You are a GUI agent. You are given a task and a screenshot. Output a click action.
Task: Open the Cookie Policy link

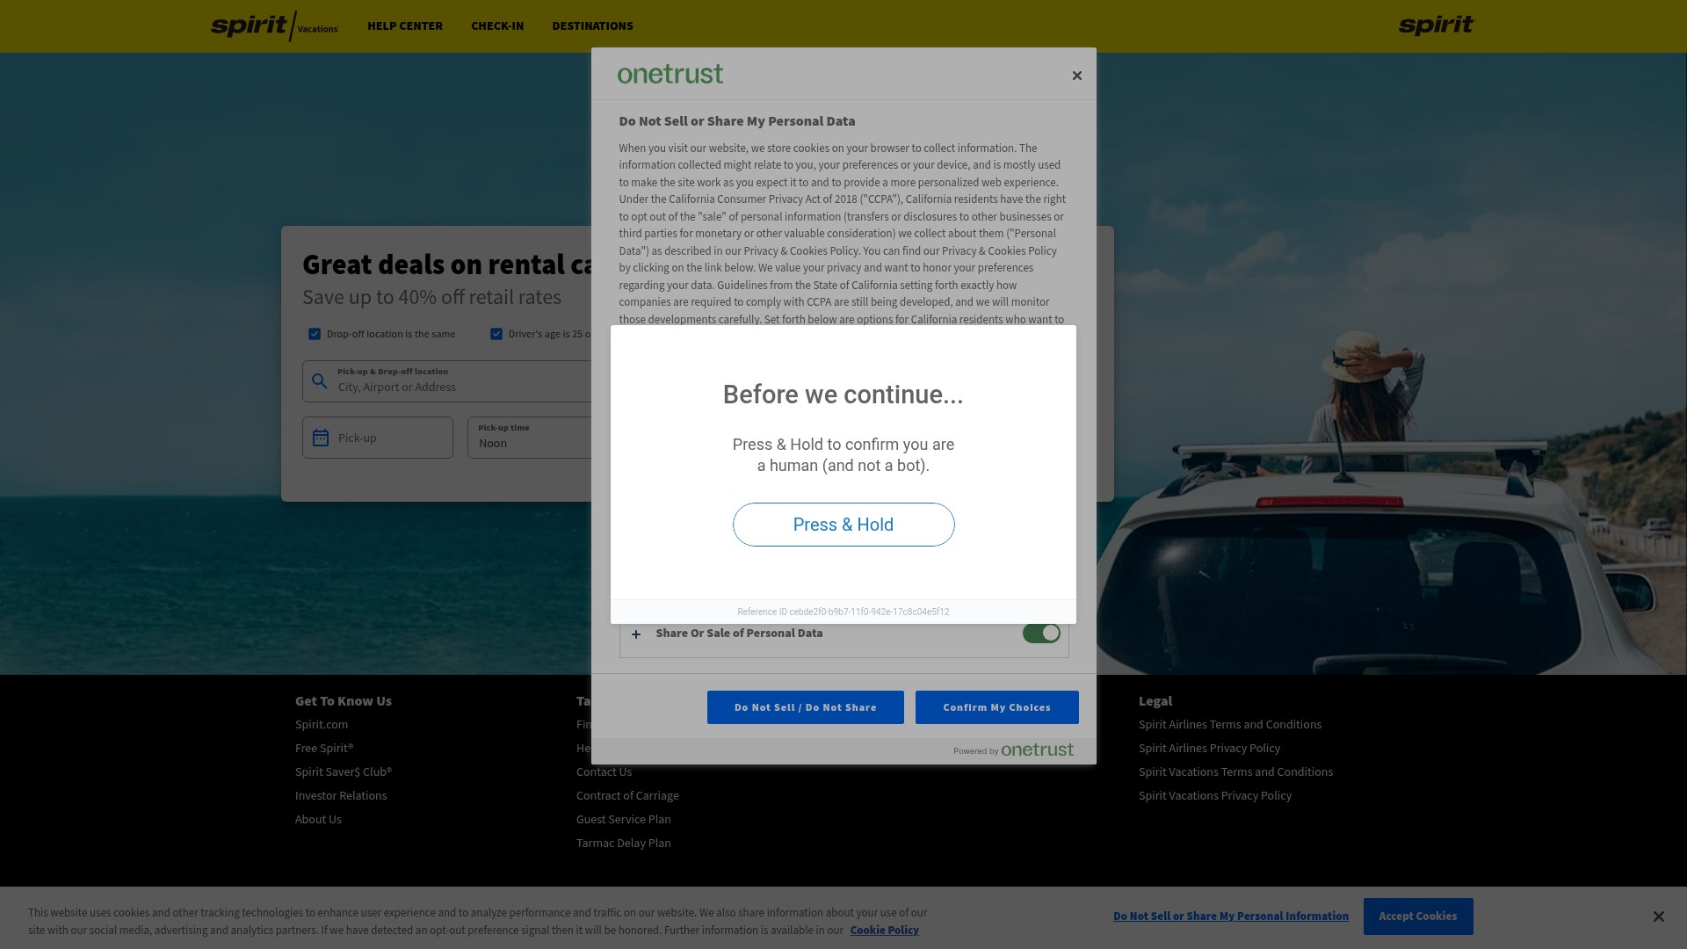tap(885, 931)
